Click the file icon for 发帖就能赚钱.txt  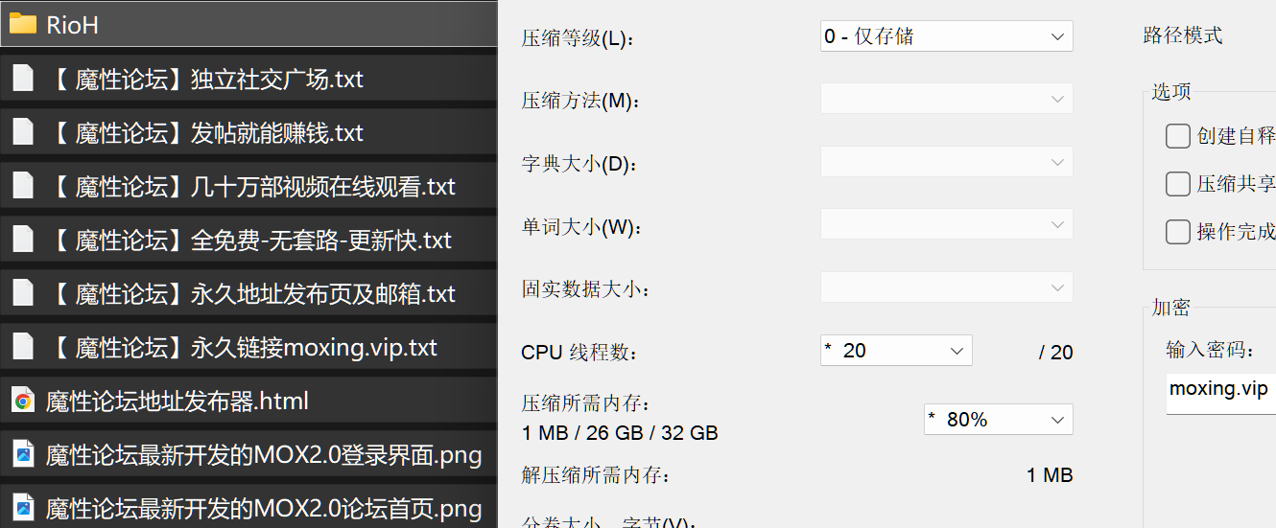pos(23,132)
